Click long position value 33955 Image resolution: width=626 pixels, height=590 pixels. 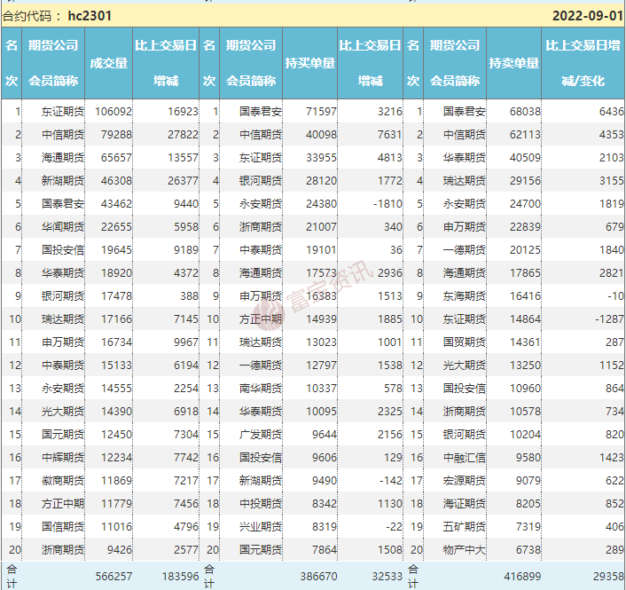coord(321,158)
